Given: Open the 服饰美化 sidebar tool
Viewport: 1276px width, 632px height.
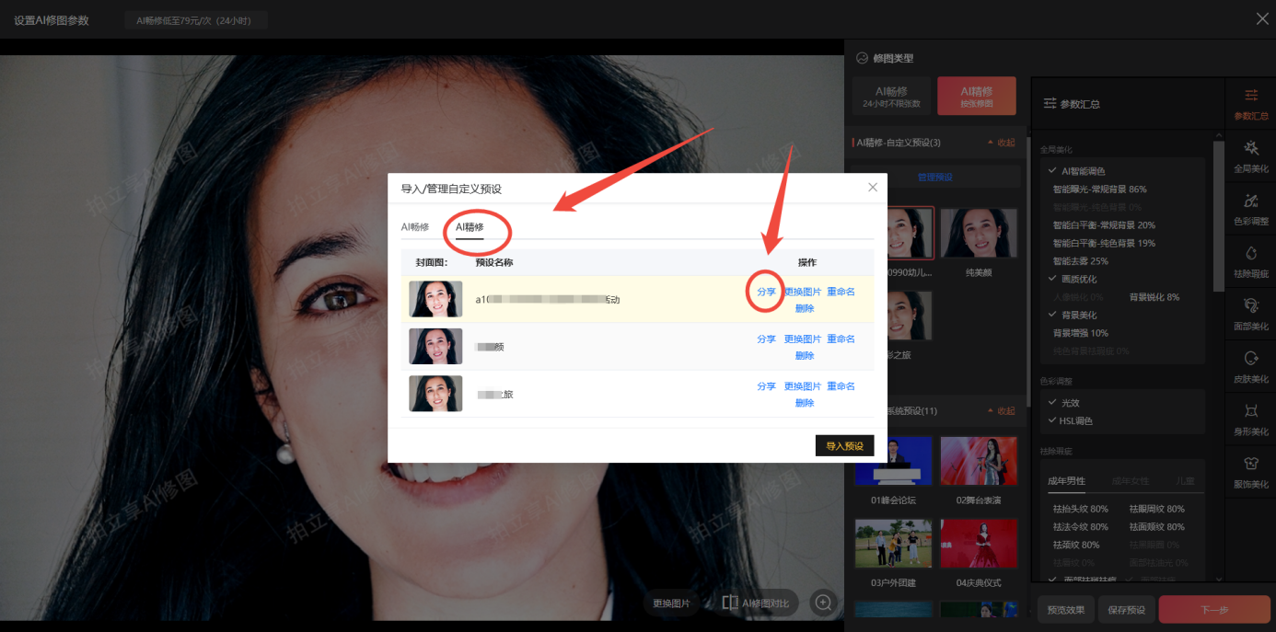Looking at the screenshot, I should click(1250, 471).
